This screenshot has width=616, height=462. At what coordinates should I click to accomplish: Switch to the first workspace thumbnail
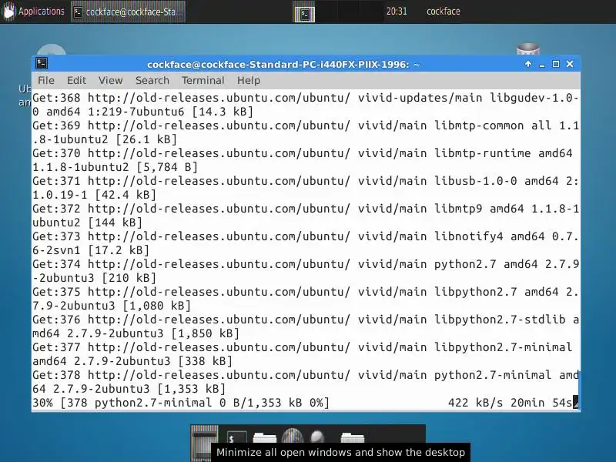pos(304,13)
